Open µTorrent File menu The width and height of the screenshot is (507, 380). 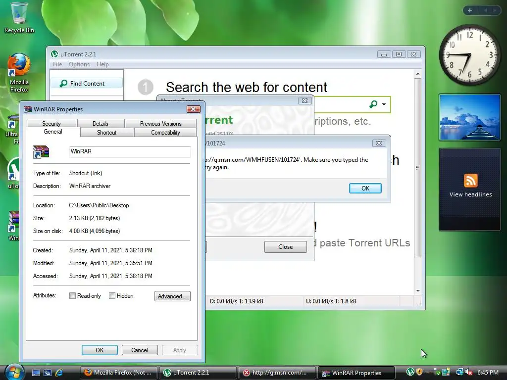click(57, 64)
